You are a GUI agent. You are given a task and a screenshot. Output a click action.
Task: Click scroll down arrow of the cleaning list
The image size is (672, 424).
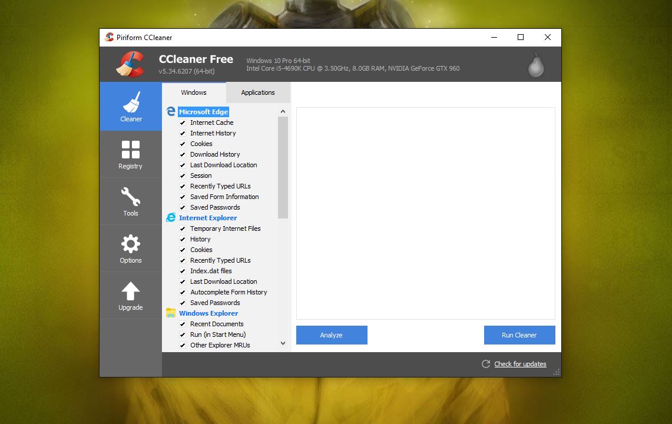283,343
